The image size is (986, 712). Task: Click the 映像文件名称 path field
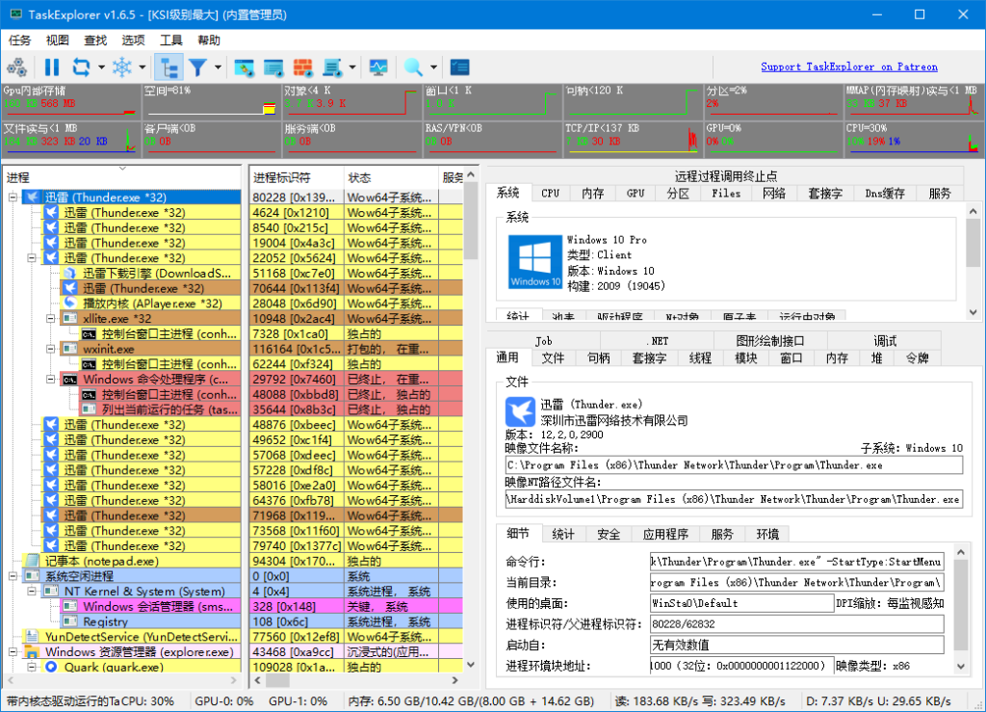click(734, 465)
